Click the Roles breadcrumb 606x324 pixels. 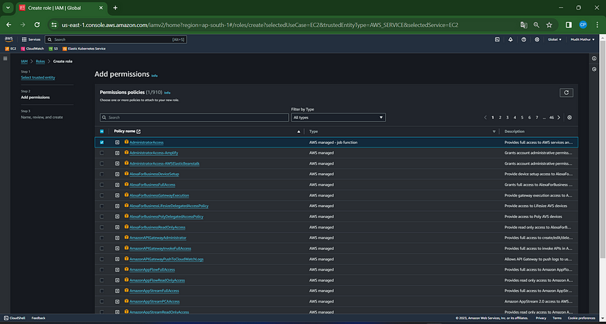(x=40, y=61)
